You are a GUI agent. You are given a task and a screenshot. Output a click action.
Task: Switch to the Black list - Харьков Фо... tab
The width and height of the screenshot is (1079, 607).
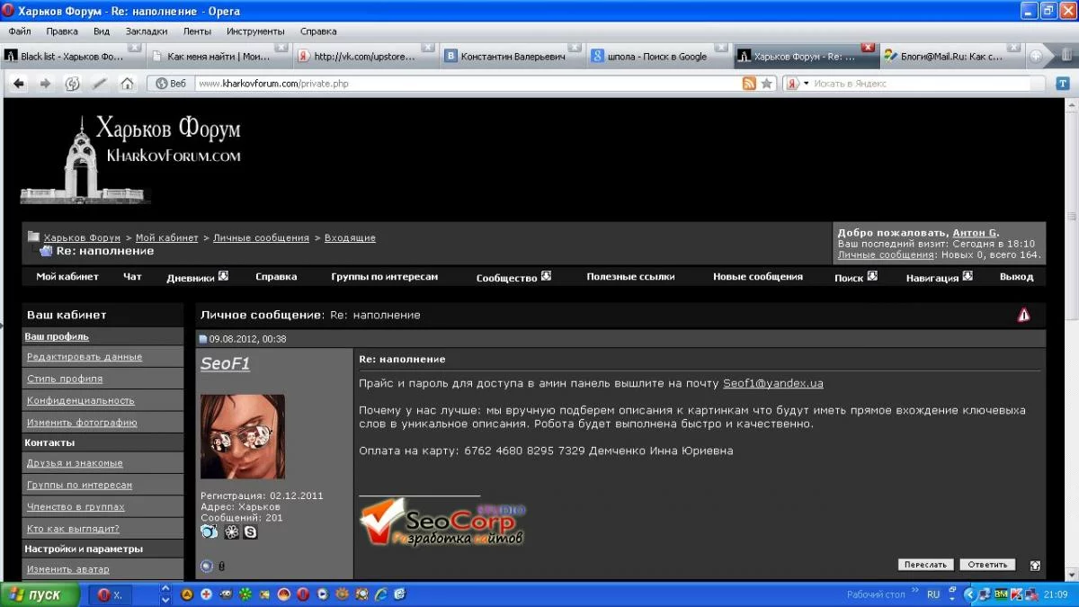point(72,56)
